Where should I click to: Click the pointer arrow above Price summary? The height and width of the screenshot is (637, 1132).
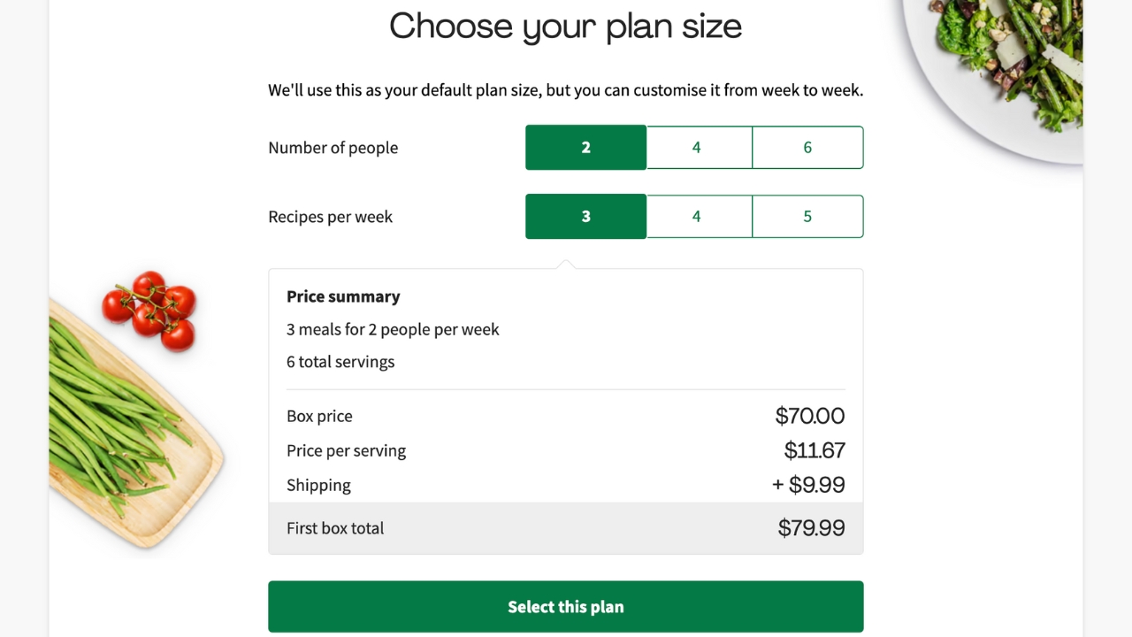(566, 260)
